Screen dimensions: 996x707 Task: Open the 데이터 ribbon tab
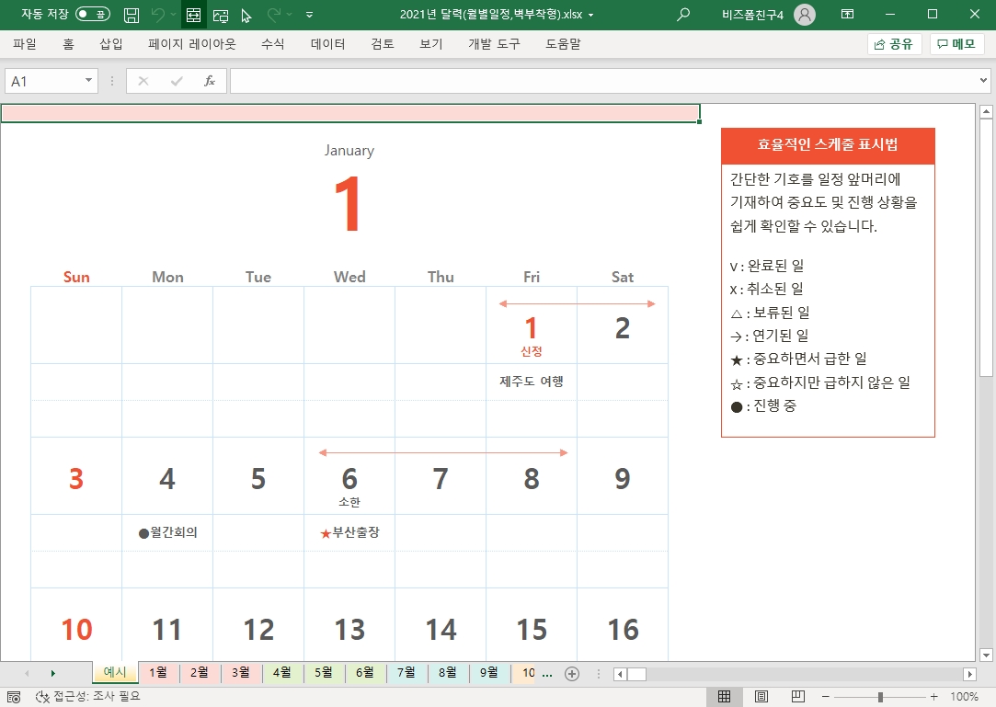[x=327, y=44]
